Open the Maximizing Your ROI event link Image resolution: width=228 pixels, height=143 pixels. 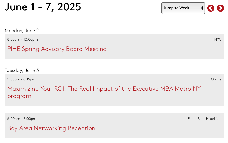pyautogui.click(x=104, y=92)
